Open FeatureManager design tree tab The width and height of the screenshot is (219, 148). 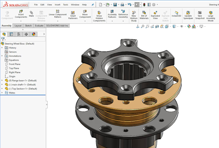4,34
